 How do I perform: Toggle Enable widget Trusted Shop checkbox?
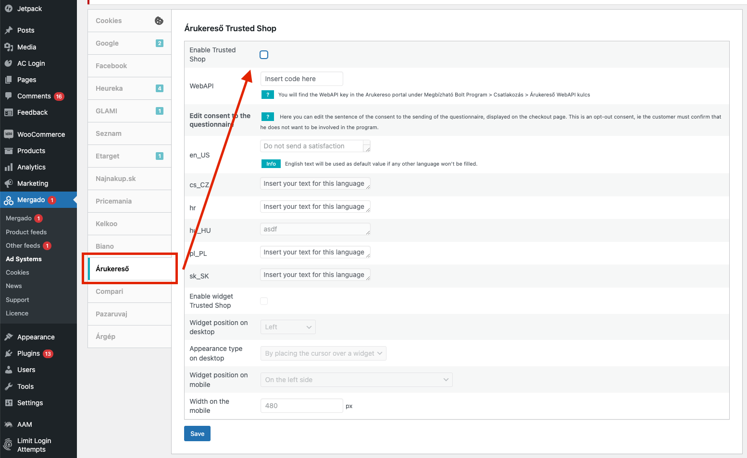(264, 301)
